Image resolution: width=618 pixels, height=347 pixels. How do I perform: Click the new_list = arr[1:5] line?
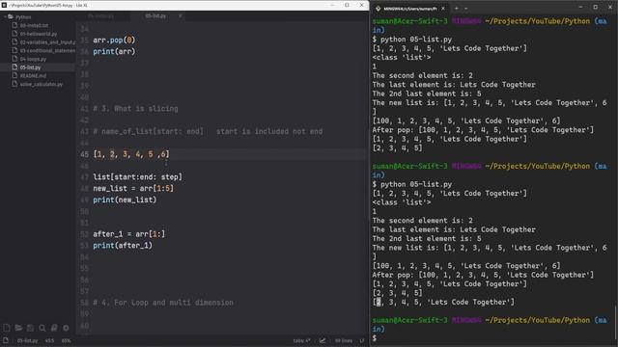[133, 189]
